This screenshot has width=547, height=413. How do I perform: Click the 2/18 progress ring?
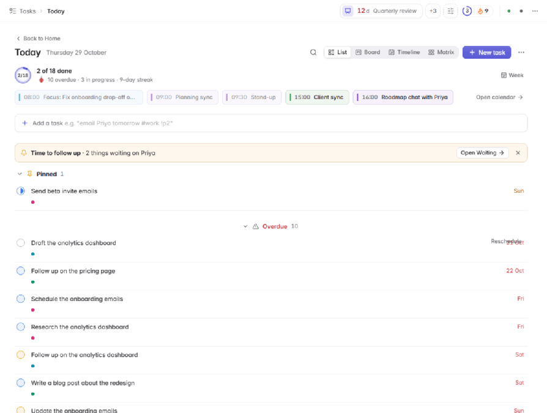23,75
